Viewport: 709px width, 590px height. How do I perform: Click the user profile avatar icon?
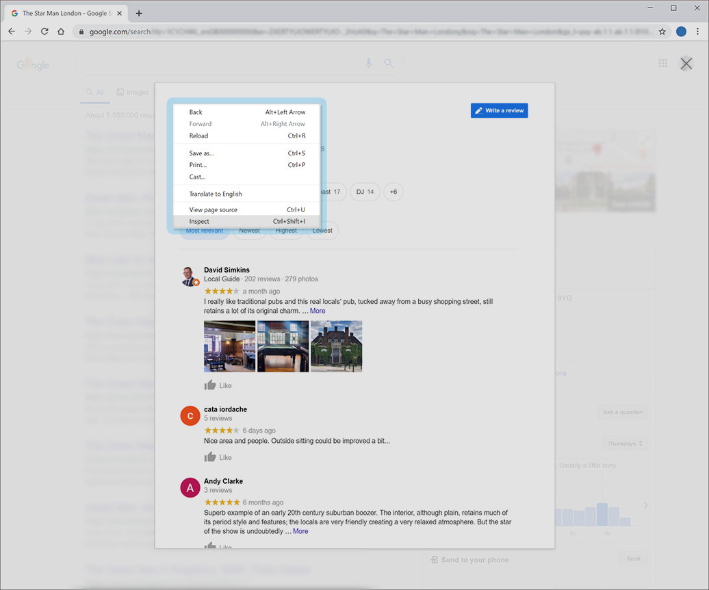(681, 31)
